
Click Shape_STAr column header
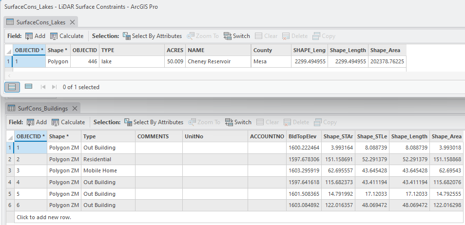338,136
